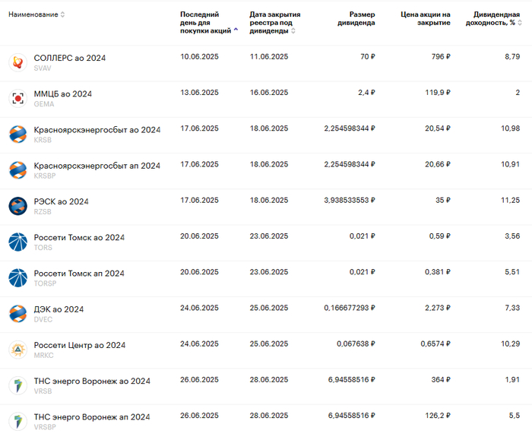The image size is (532, 440).
Task: Sort by Последний день для покупки акций
Action: 206,22
